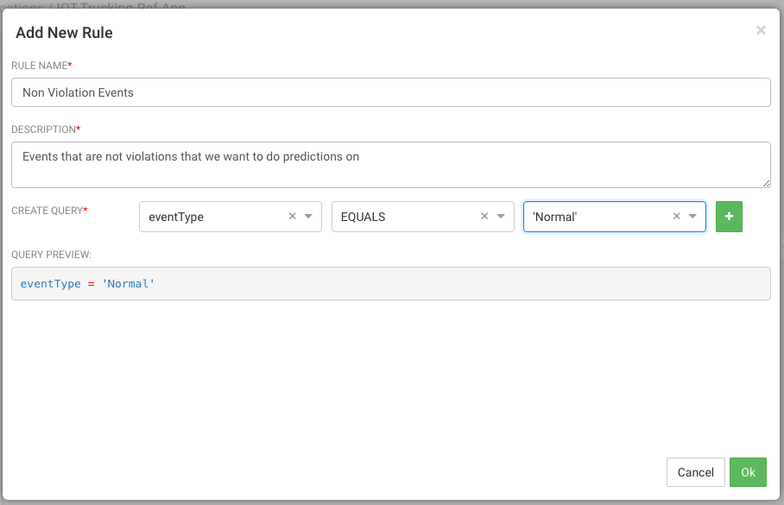Click the DESCRIPTION label
Viewport: 784px width, 505px height.
[x=43, y=129]
